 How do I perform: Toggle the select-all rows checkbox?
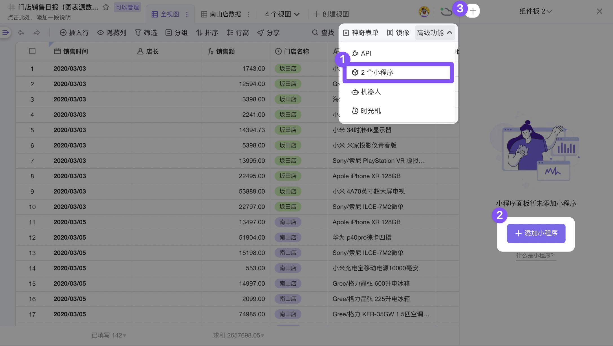point(32,51)
